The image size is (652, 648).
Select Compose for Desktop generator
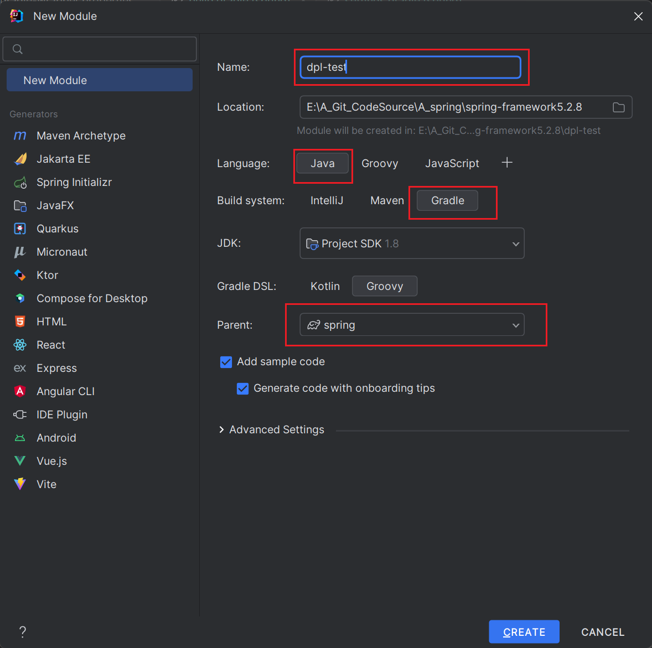92,299
